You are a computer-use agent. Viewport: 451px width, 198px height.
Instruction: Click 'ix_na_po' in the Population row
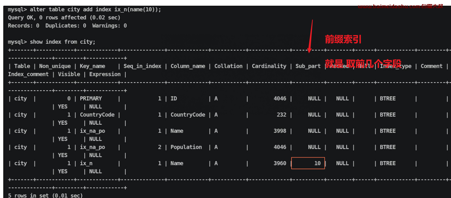click(x=92, y=147)
